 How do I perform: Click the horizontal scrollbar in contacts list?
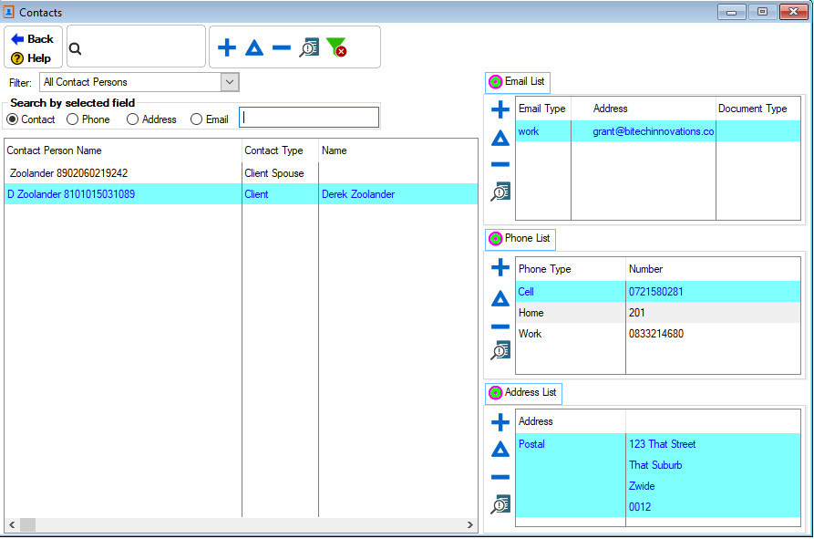coord(242,525)
